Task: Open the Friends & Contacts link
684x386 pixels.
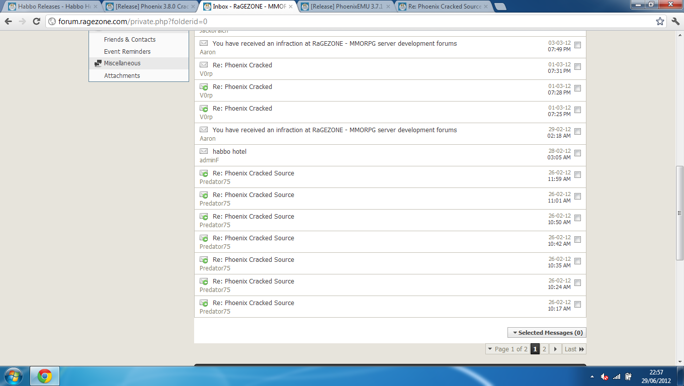Action: tap(130, 40)
